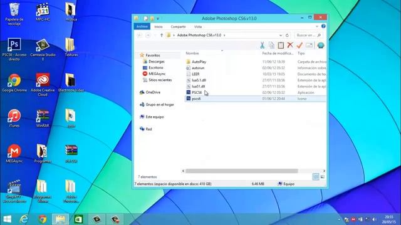
Task: Open the Store app from taskbar
Action: (78, 219)
